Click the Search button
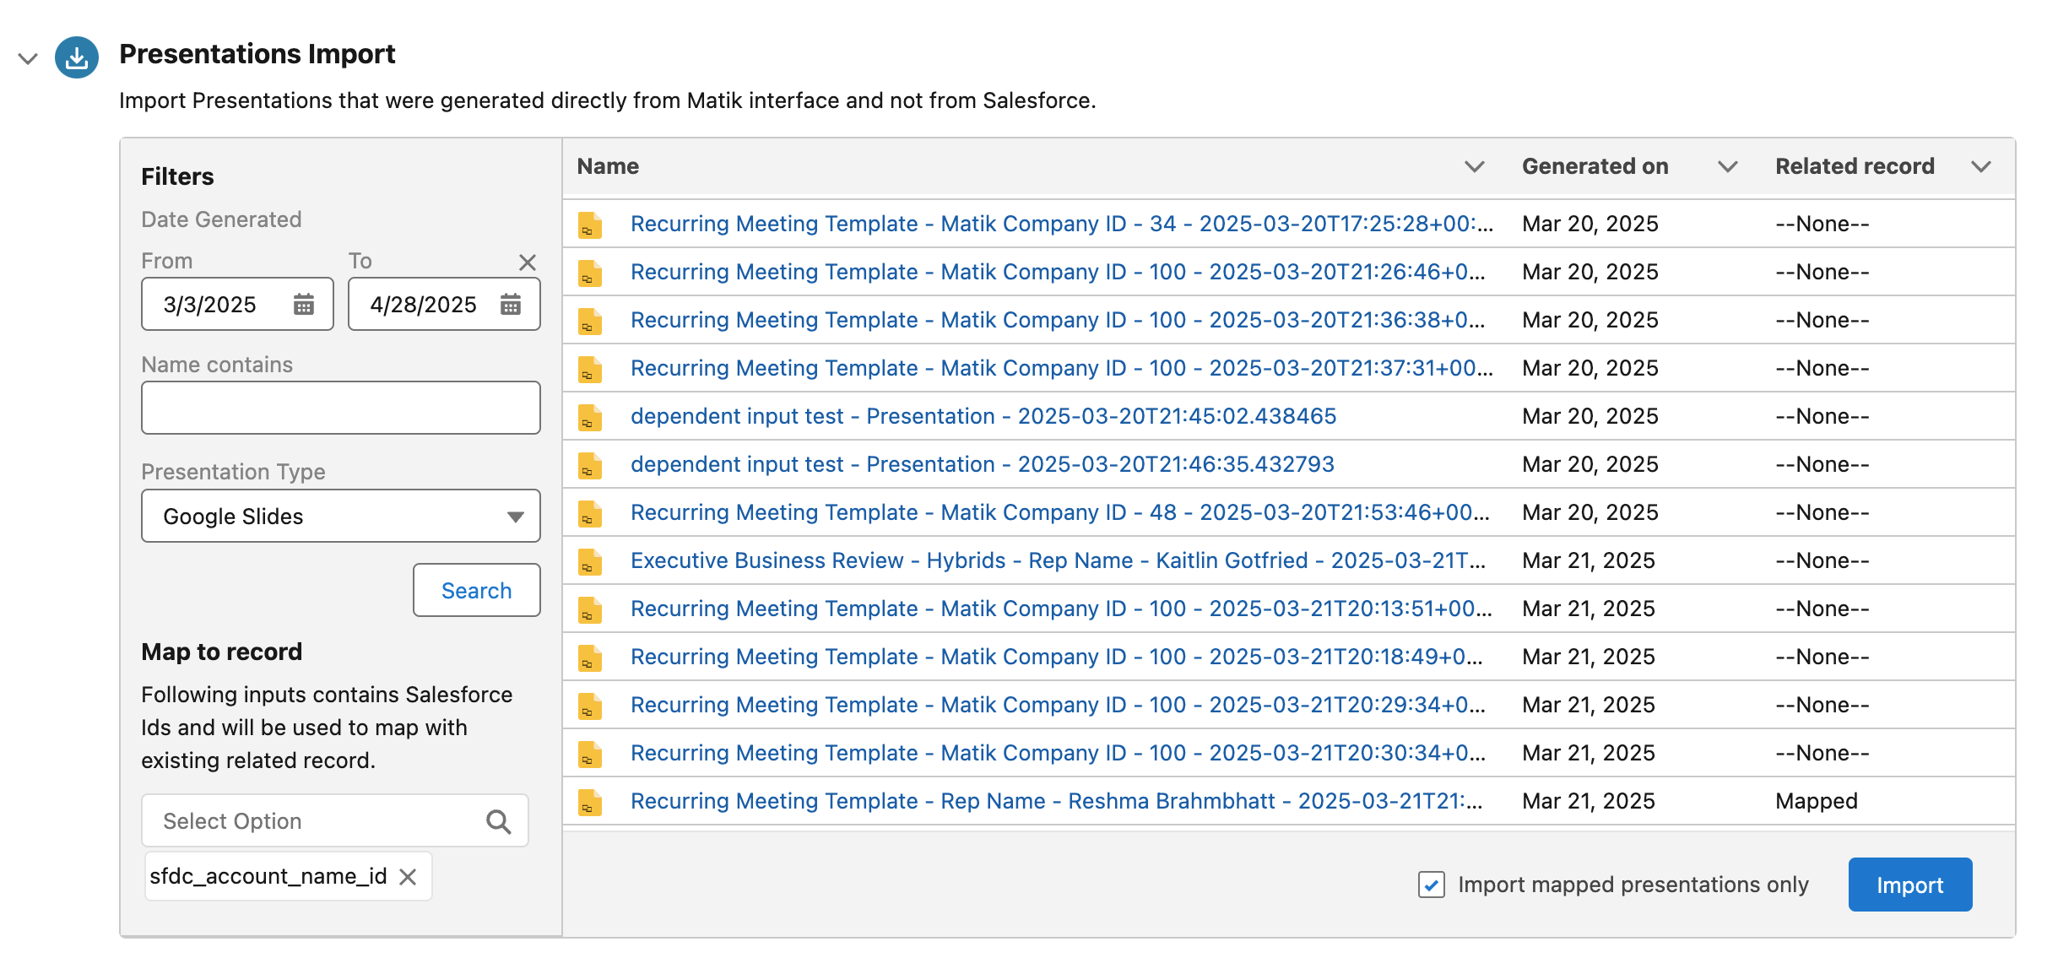 click(477, 590)
